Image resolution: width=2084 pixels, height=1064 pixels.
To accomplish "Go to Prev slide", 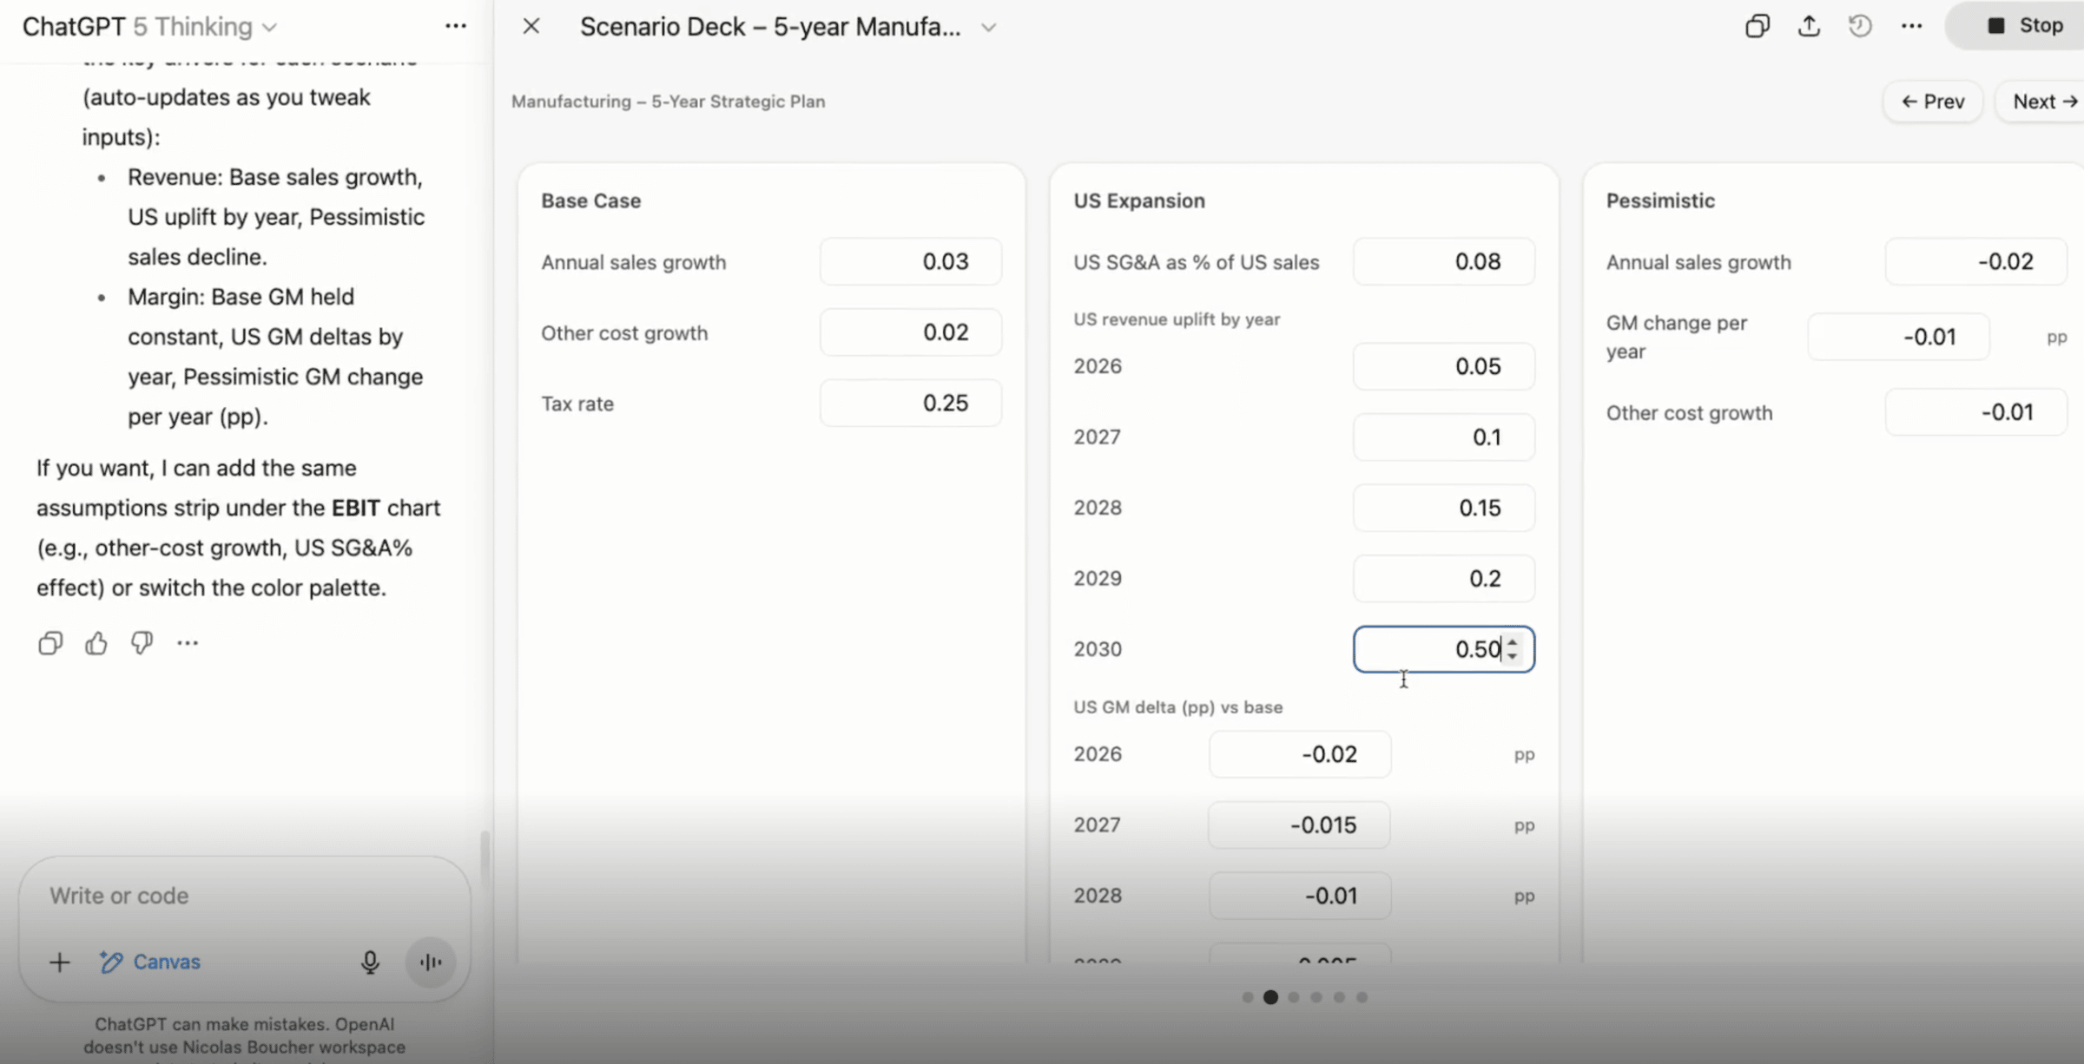I will point(1933,102).
